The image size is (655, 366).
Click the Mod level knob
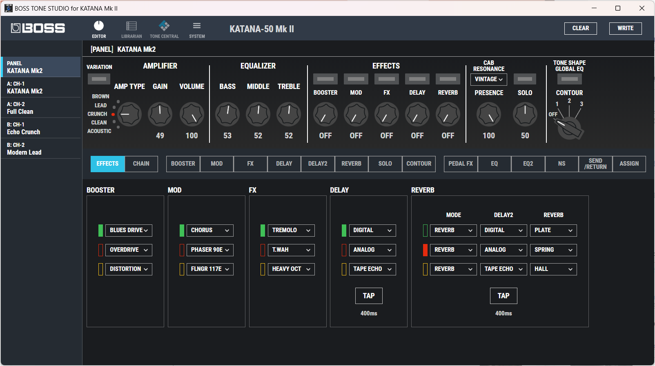pos(356,114)
